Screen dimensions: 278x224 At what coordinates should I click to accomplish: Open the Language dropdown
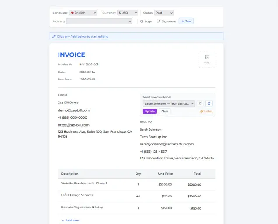point(83,13)
